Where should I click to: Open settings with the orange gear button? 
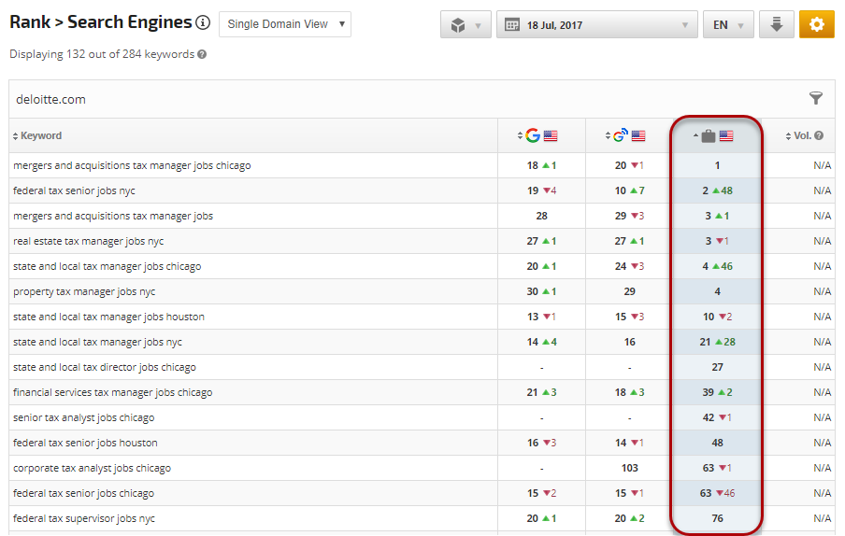816,25
